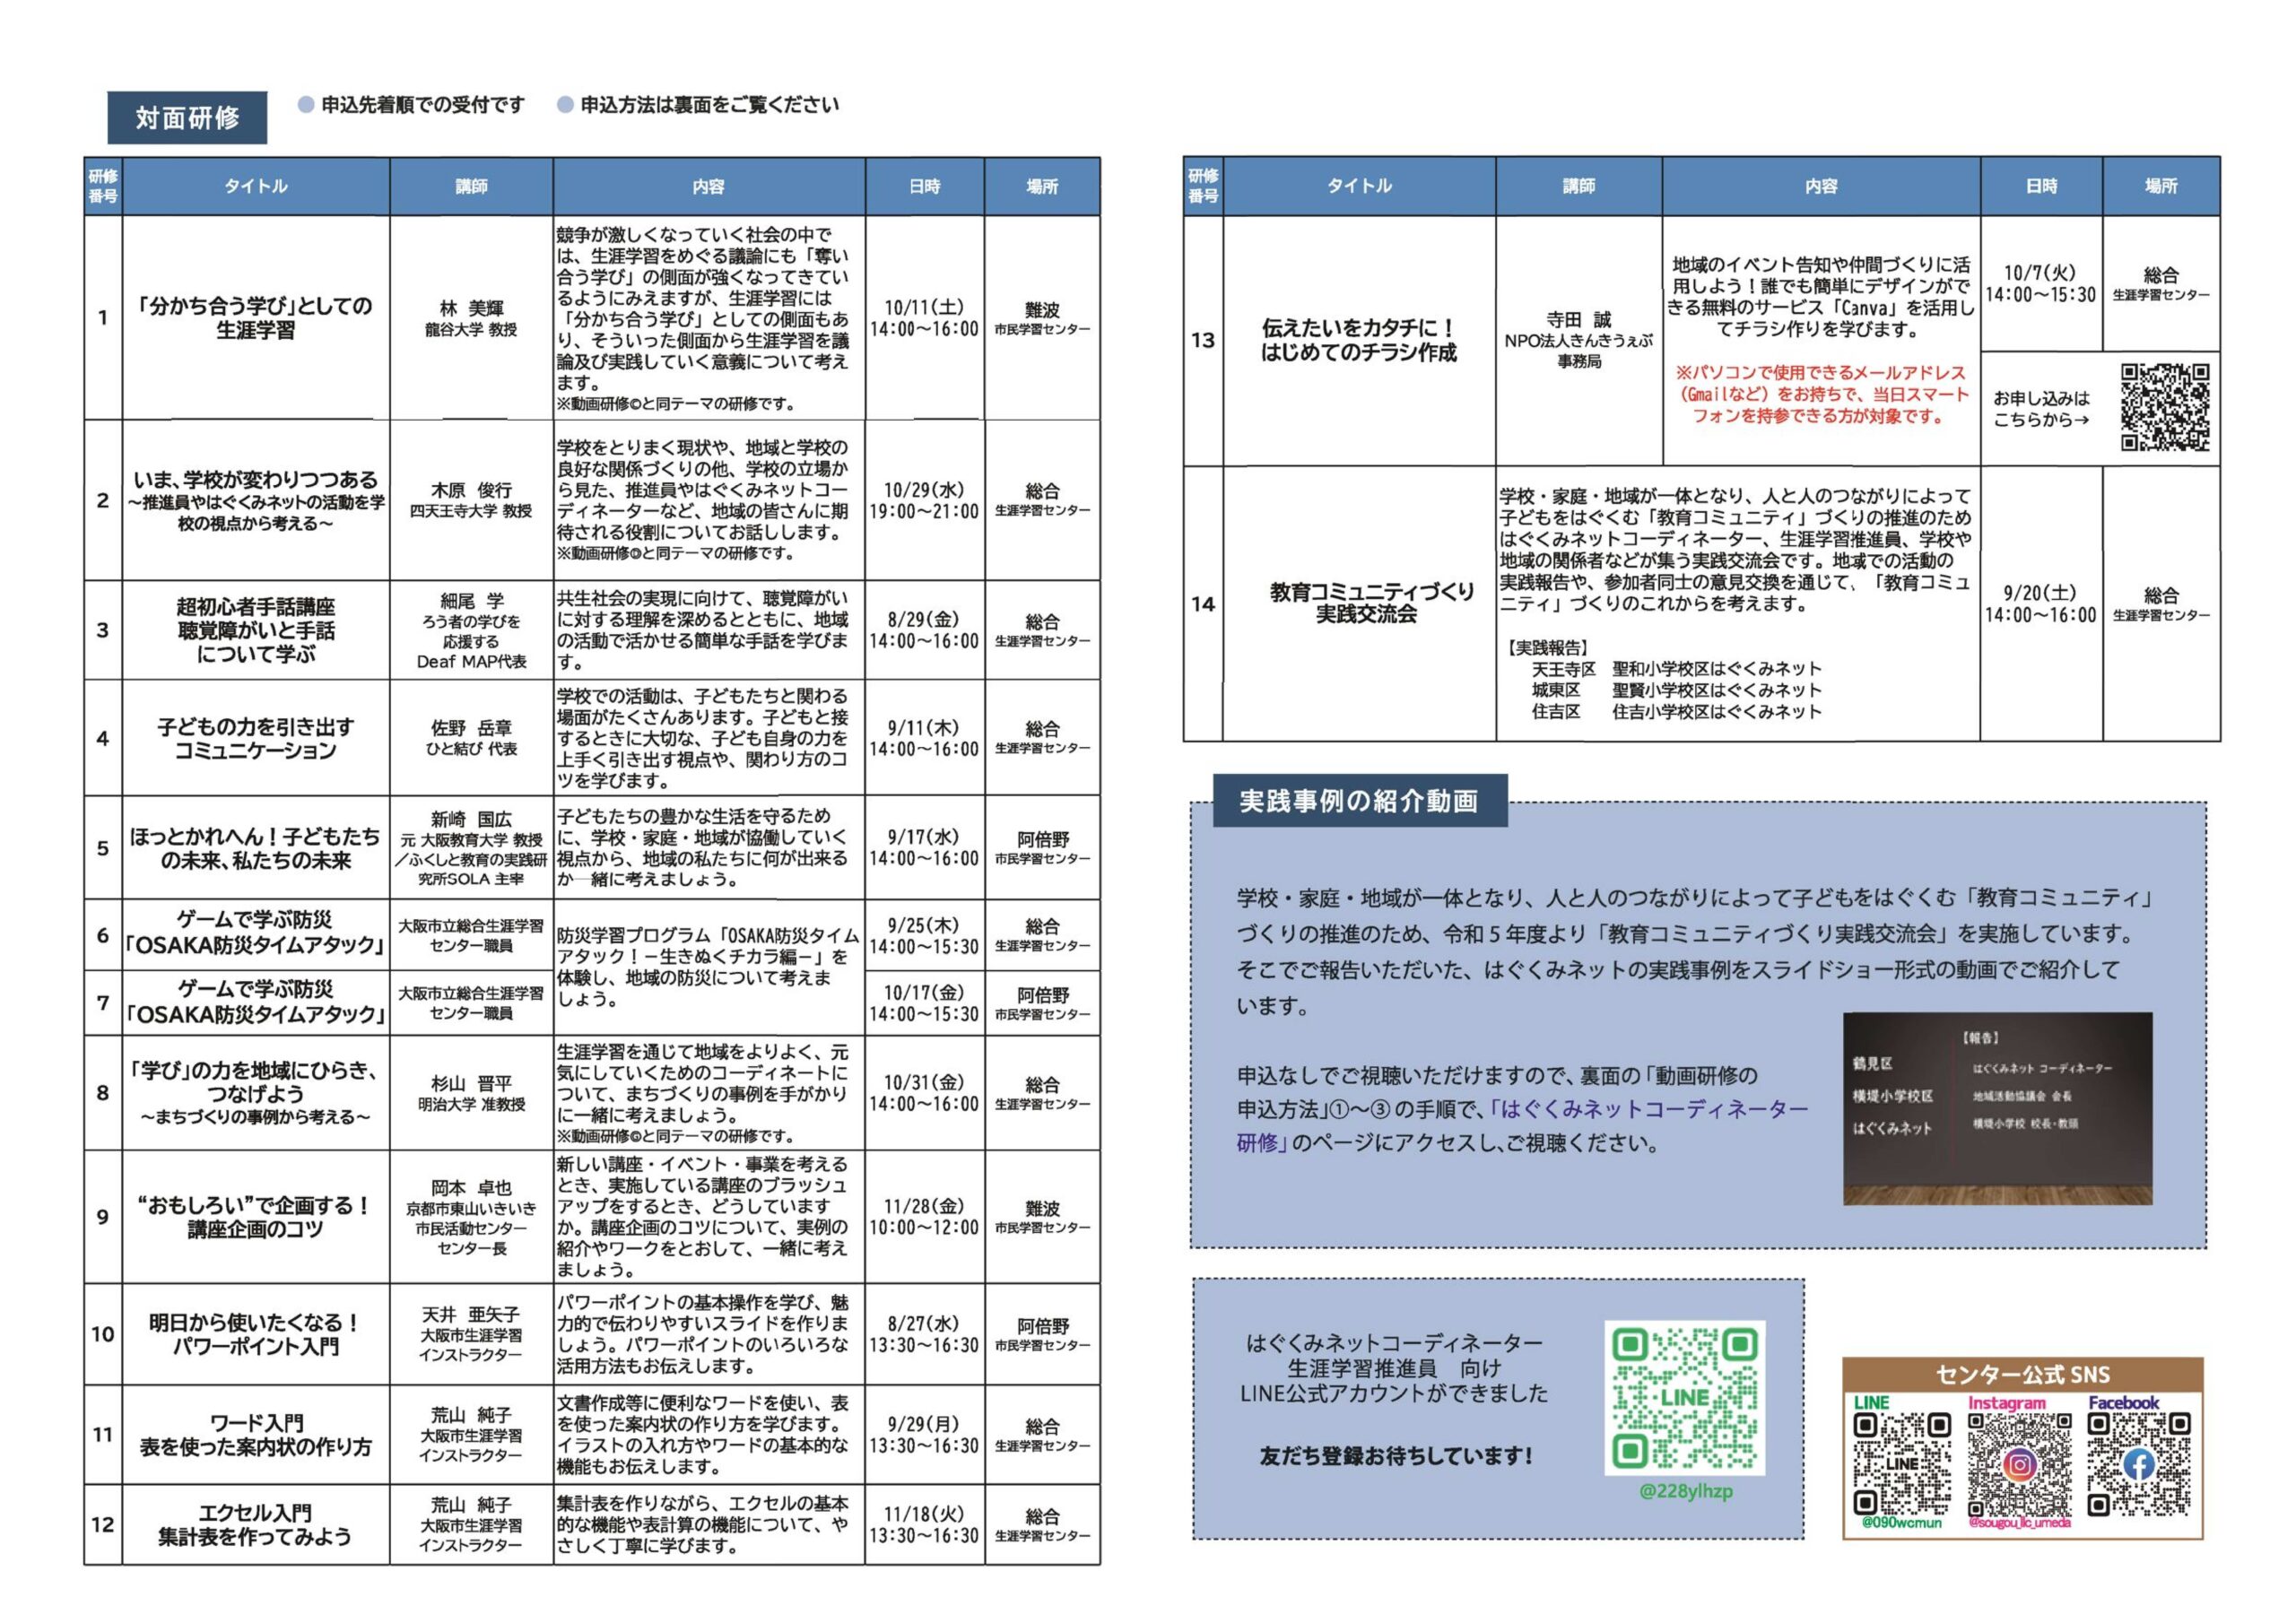Select title エクセル入門 集計表を作ってみよう

pyautogui.click(x=256, y=1525)
